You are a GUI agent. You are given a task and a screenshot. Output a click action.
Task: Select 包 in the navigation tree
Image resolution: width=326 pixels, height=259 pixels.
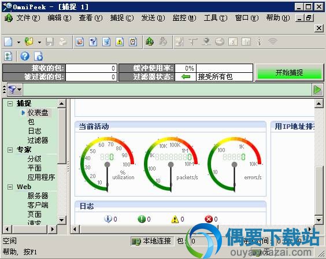[x=31, y=122]
